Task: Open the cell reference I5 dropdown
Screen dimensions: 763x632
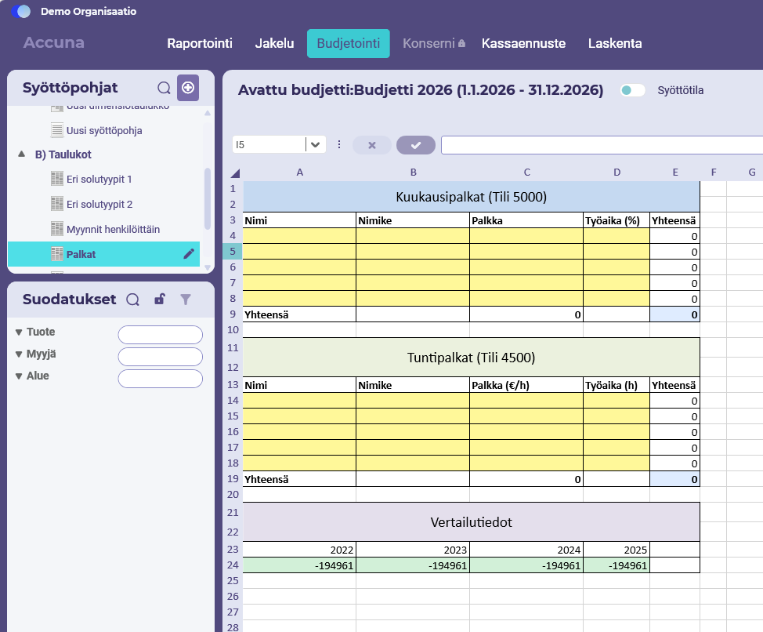Action: tap(316, 144)
